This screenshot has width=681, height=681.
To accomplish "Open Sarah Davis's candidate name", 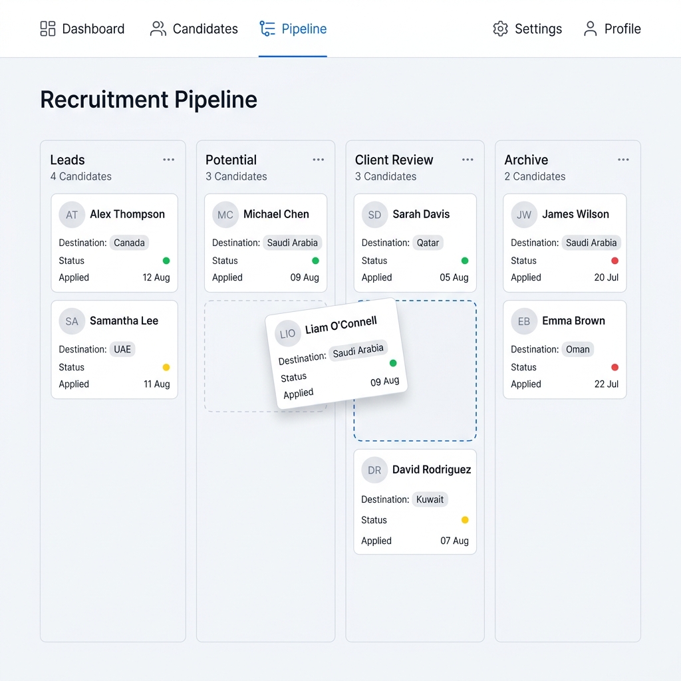I will (421, 214).
